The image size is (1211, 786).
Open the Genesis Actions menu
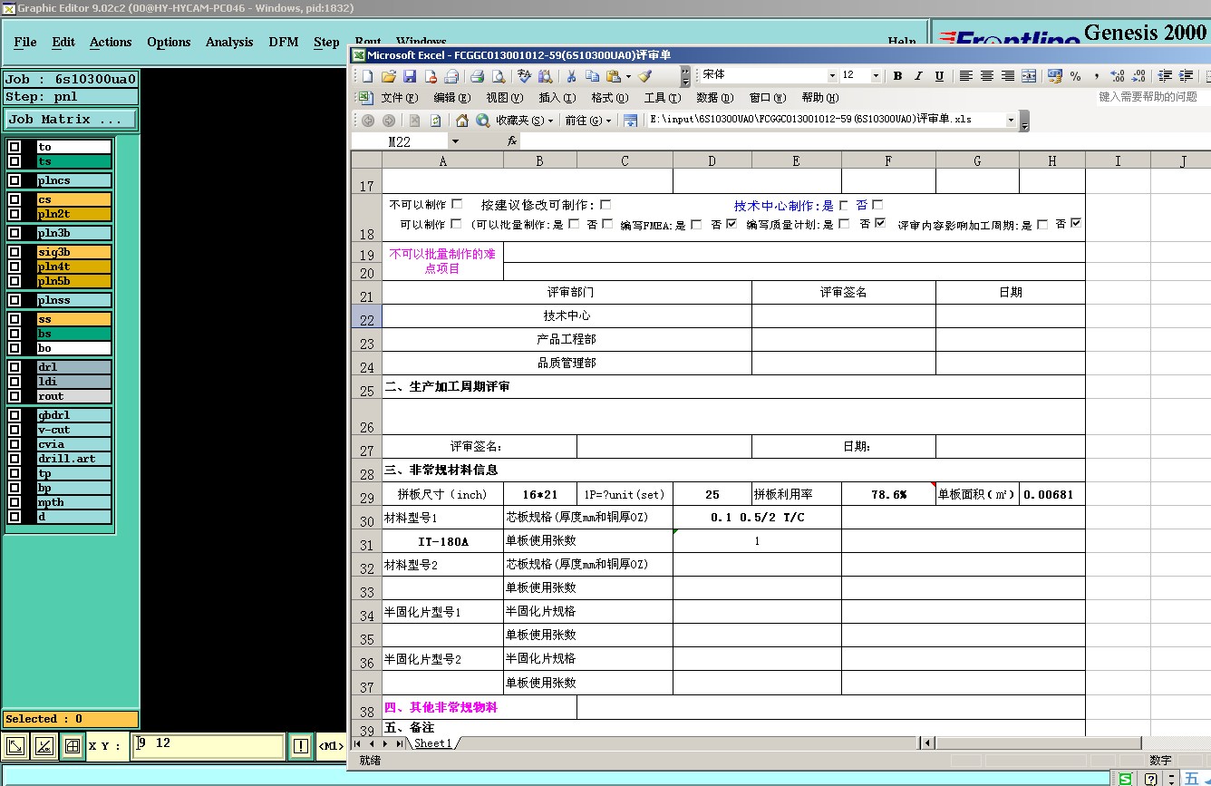(x=111, y=42)
